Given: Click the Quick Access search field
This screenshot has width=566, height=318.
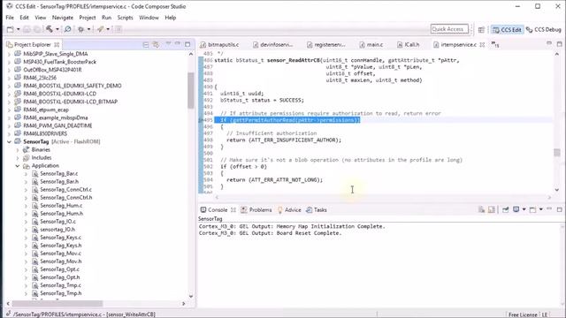Looking at the screenshot, I should coord(449,29).
